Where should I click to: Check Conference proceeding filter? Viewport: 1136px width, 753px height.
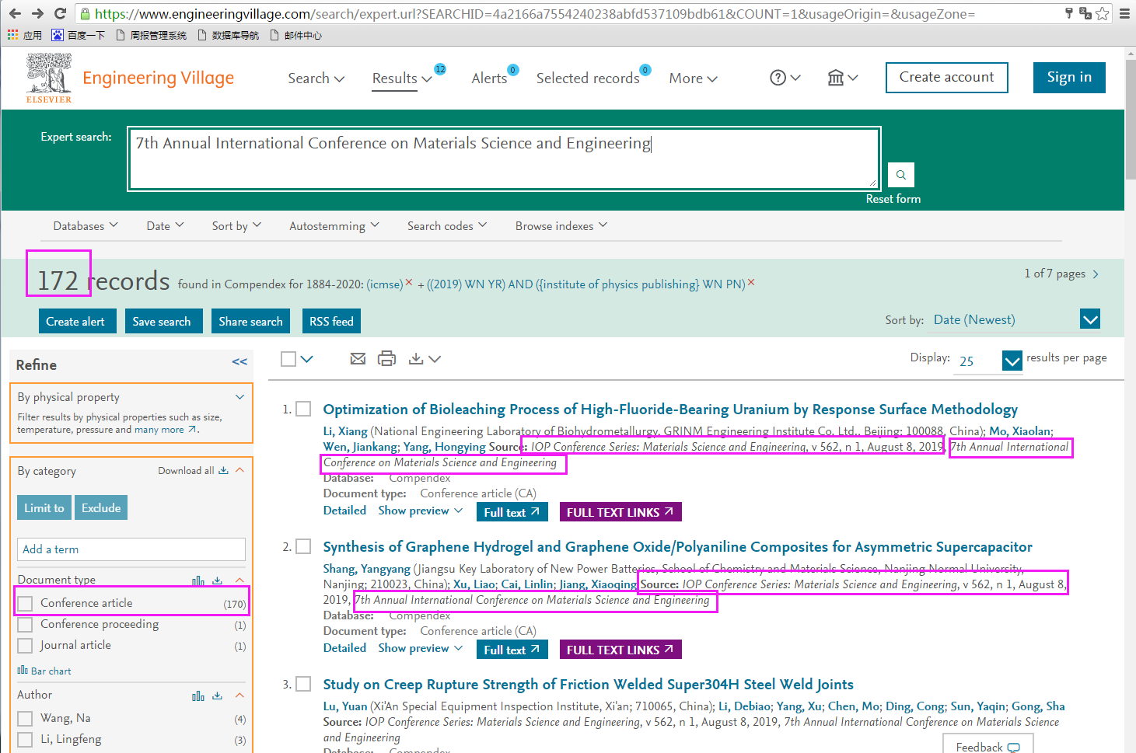click(26, 625)
